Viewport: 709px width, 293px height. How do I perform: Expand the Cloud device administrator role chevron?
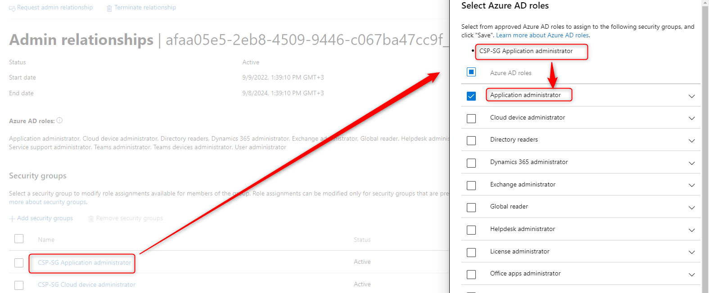pos(692,119)
